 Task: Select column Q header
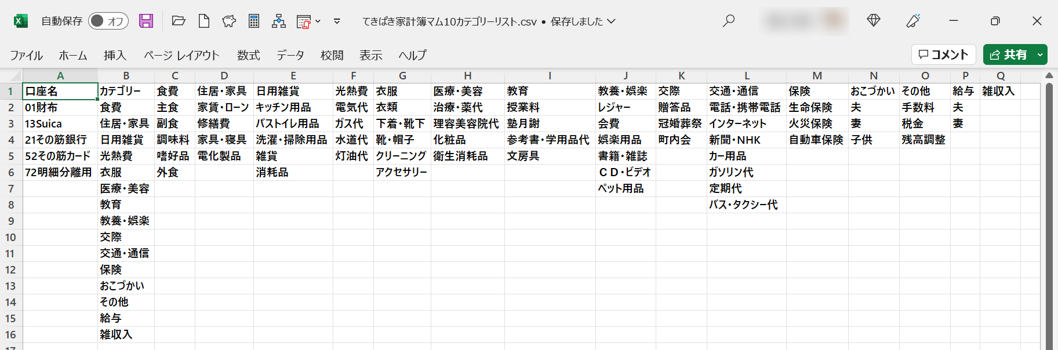tap(1001, 76)
